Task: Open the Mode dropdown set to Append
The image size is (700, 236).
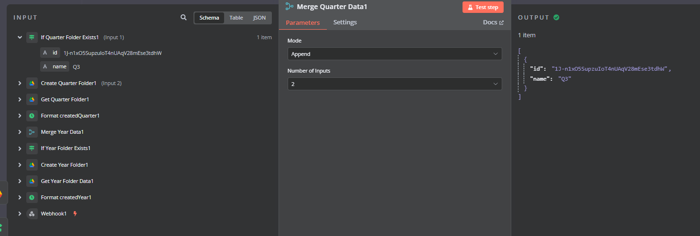Action: click(395, 54)
